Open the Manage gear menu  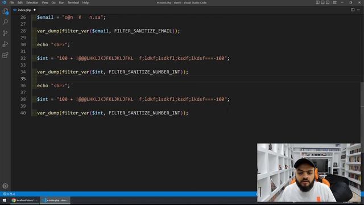point(5,186)
